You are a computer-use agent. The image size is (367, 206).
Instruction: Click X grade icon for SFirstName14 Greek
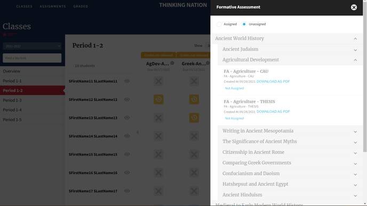pos(194,136)
